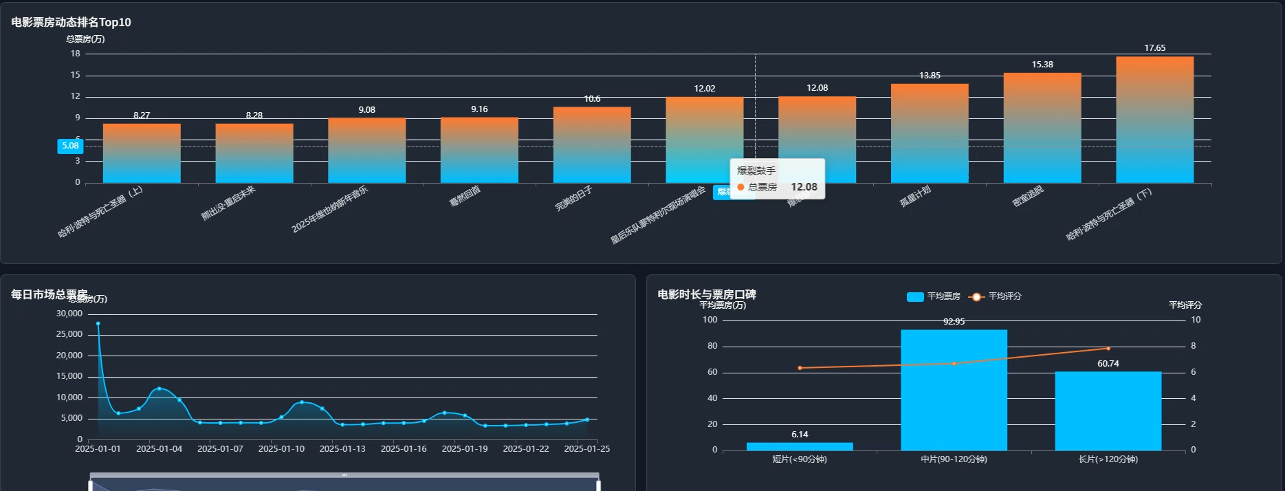Click the right handle of the date zoom slider
This screenshot has height=491, width=1285.
click(x=598, y=485)
